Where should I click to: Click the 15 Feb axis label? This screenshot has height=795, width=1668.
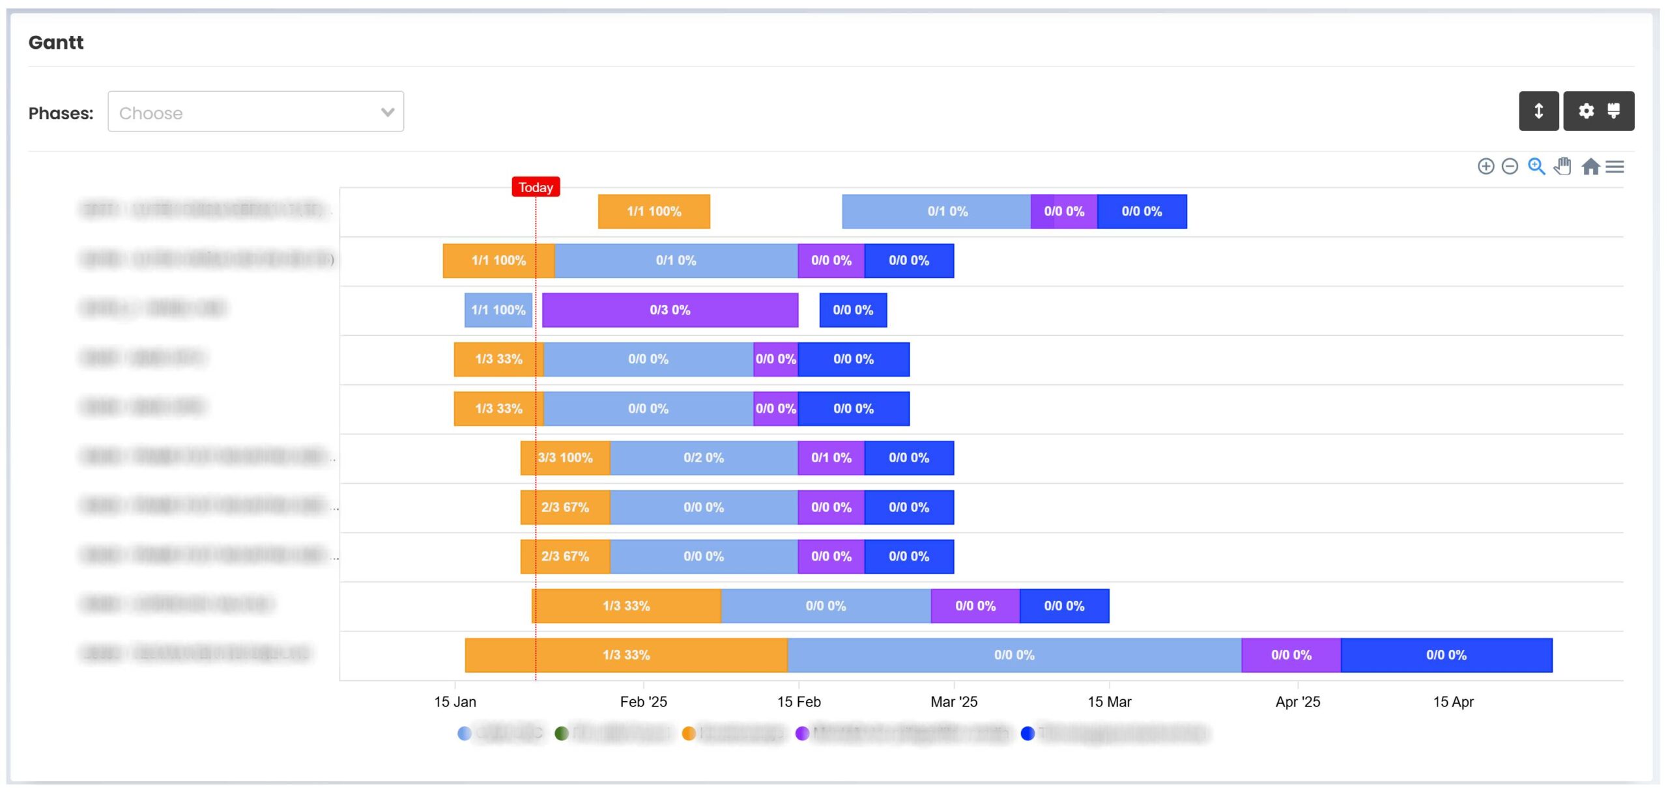coord(798,702)
